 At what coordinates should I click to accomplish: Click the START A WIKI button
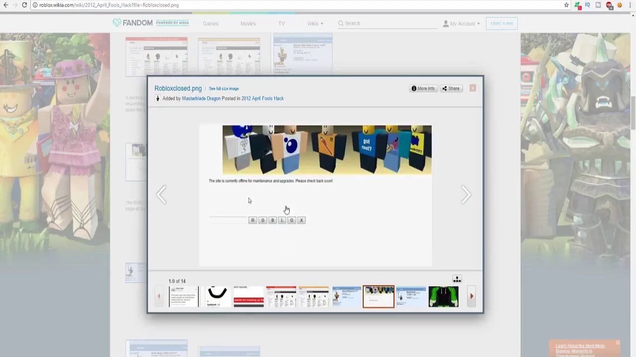(501, 23)
